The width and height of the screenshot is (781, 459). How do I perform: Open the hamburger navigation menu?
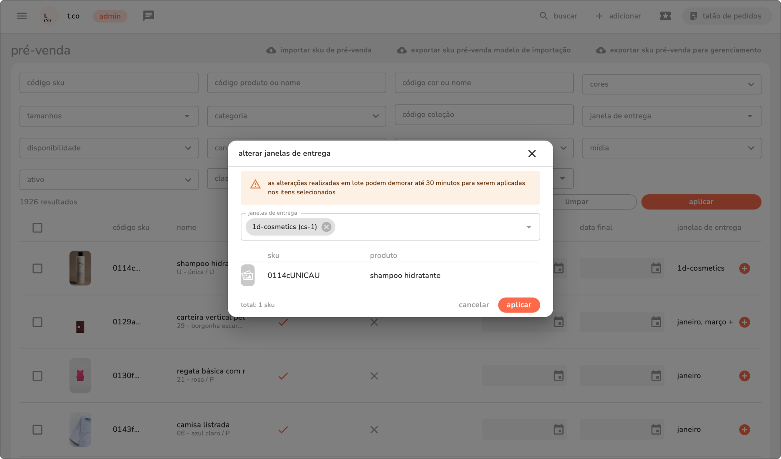[21, 16]
